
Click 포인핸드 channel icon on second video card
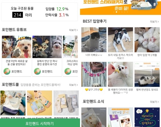(x=37, y=71)
